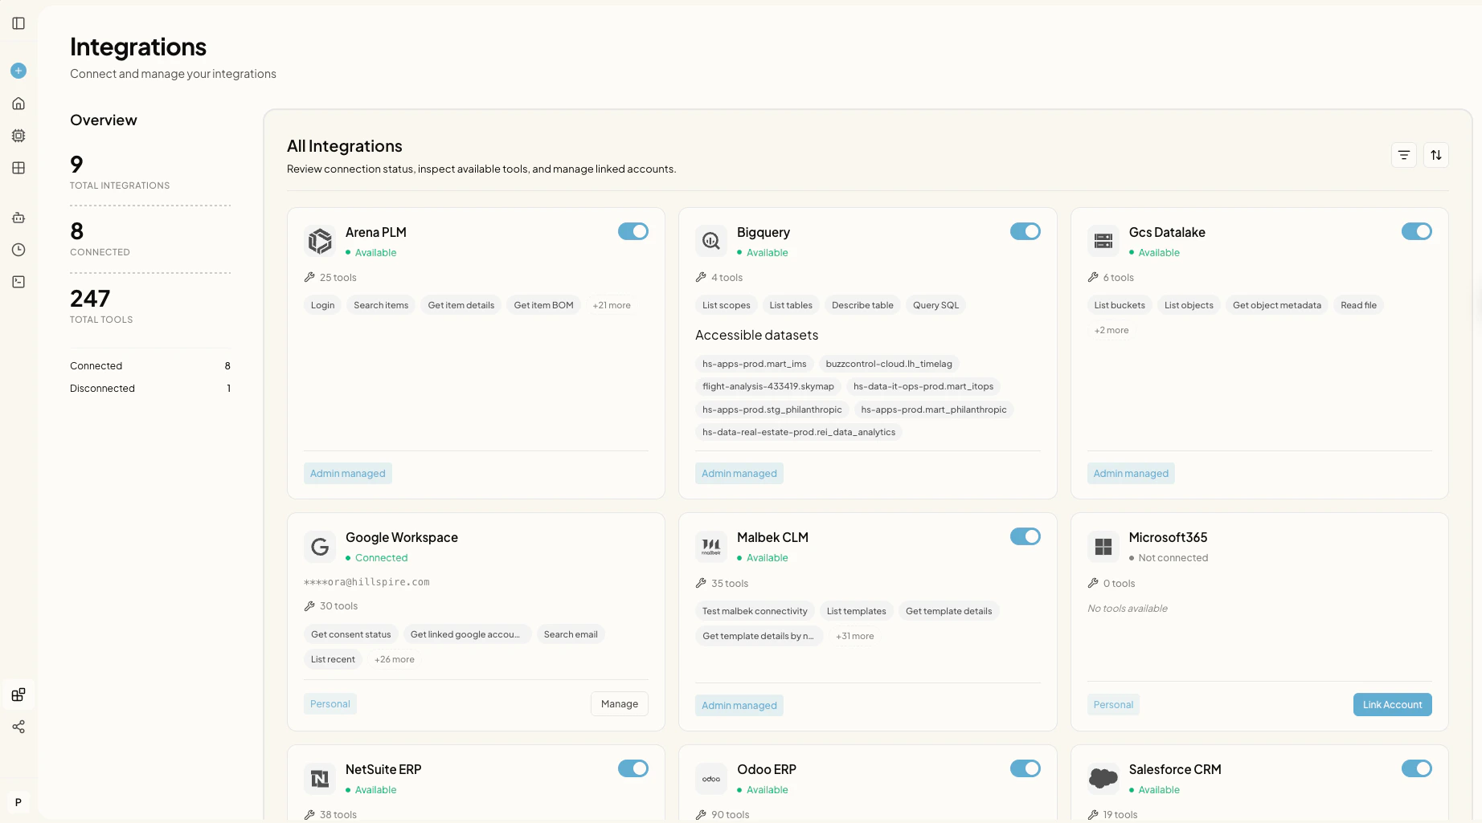Open the P user avatar
The width and height of the screenshot is (1482, 823).
tap(18, 802)
